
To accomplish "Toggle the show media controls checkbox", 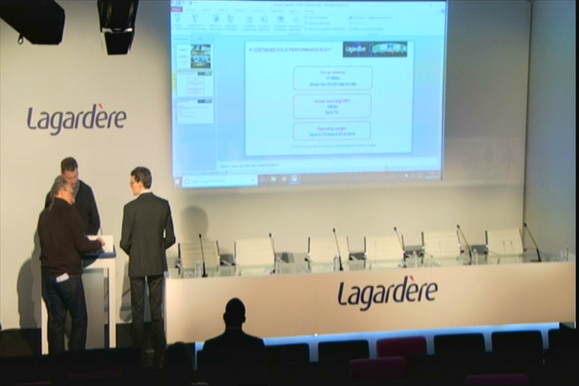I will (306, 29).
